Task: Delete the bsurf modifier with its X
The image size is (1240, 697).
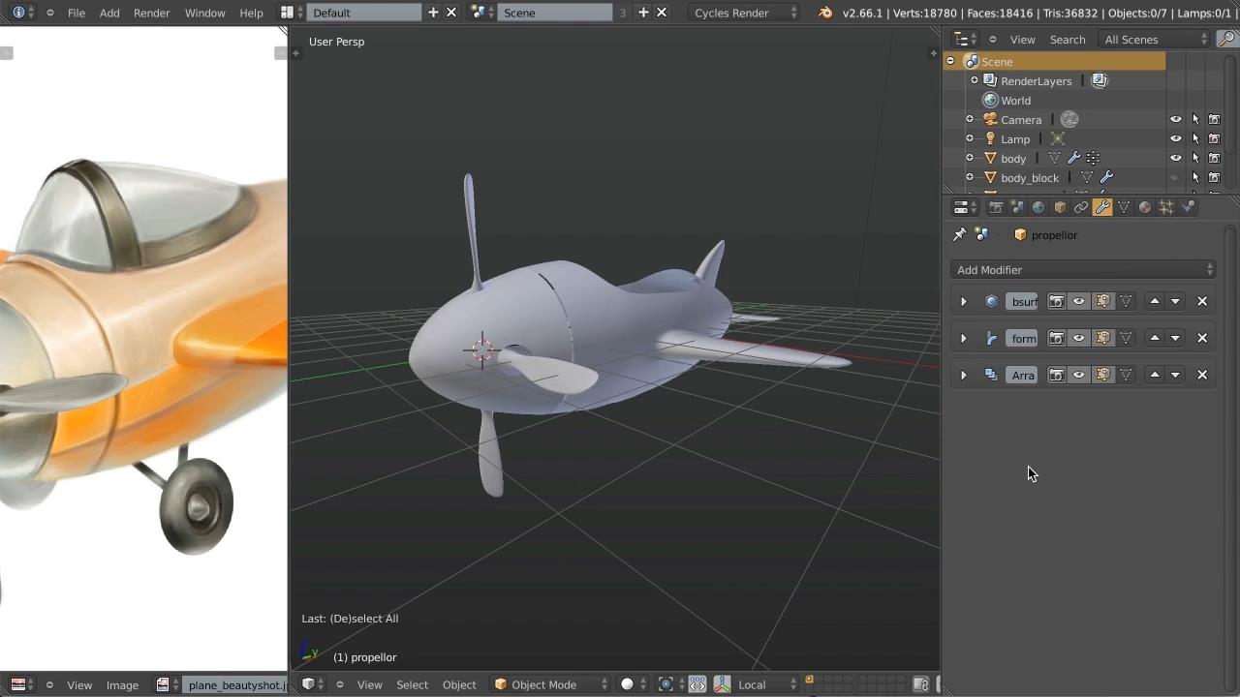Action: click(x=1202, y=301)
